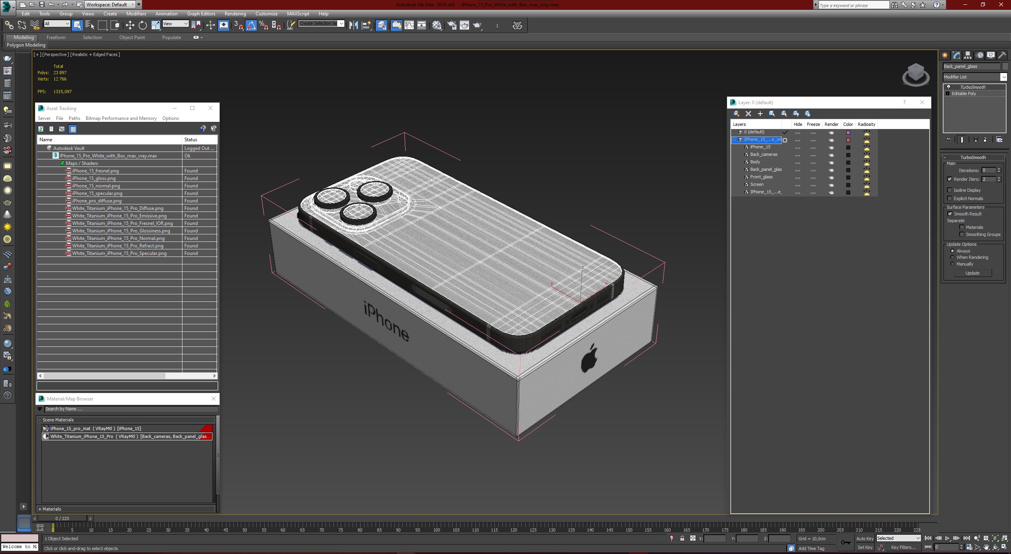
Task: Click the Set Key button
Action: tap(864, 547)
